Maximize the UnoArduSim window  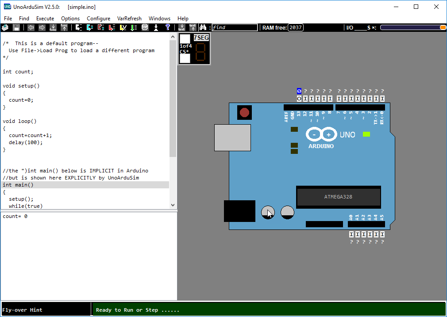point(416,7)
